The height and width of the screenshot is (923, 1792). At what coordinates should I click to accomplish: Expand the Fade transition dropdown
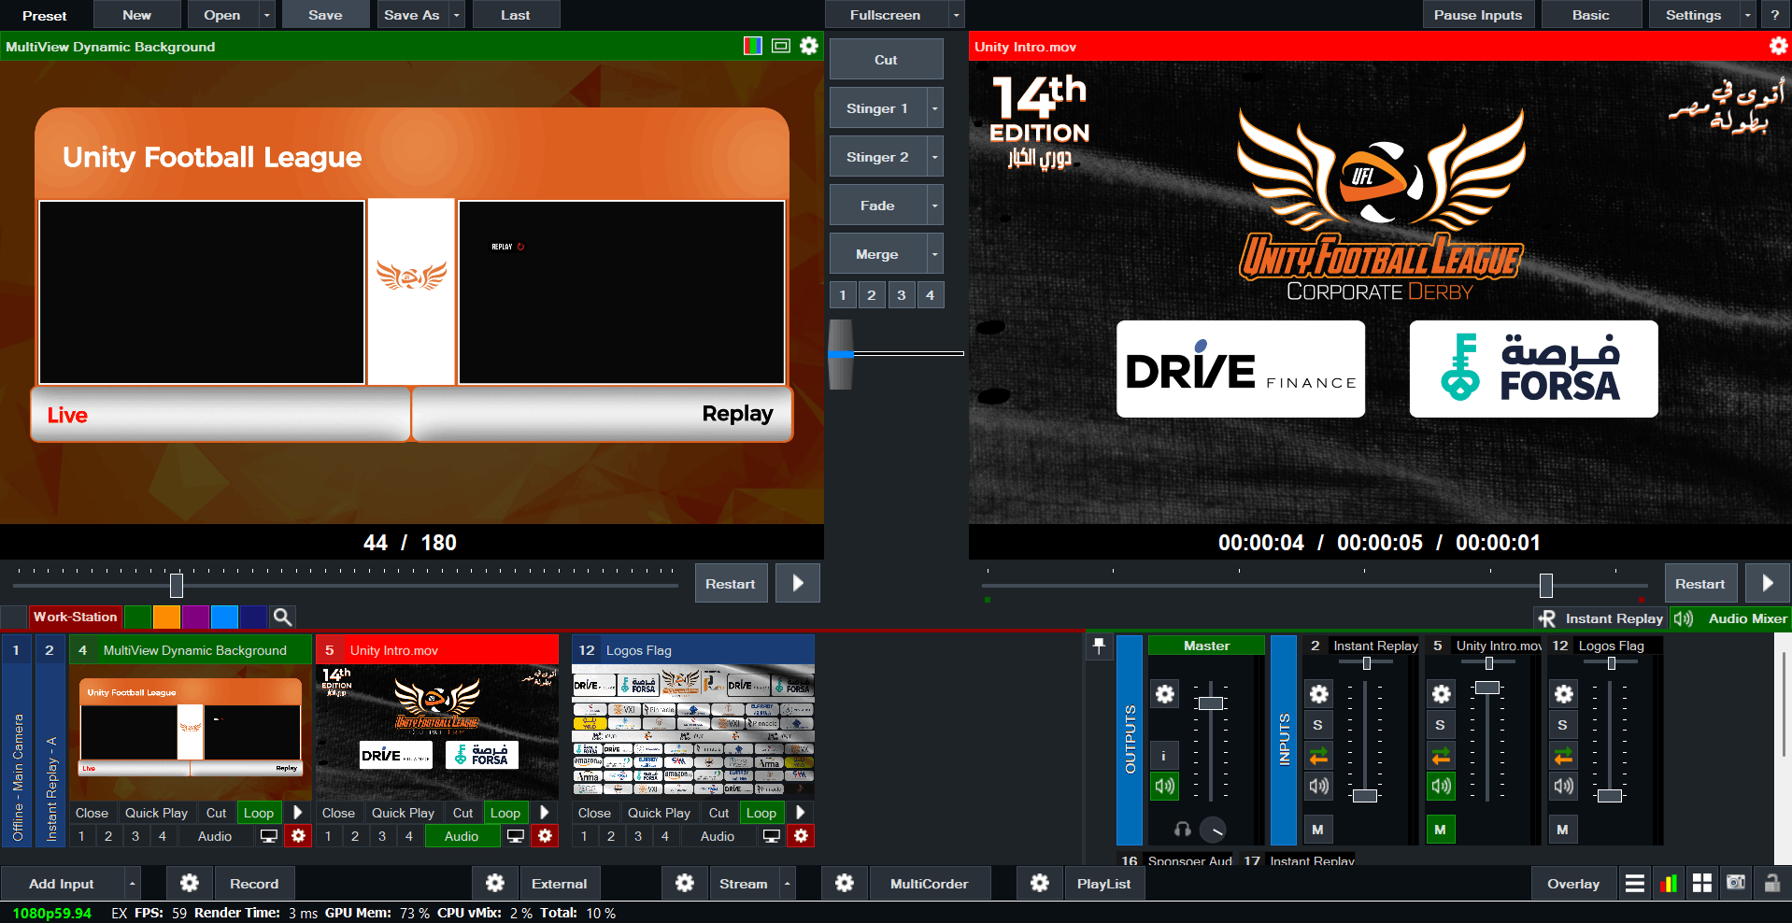pyautogui.click(x=934, y=206)
